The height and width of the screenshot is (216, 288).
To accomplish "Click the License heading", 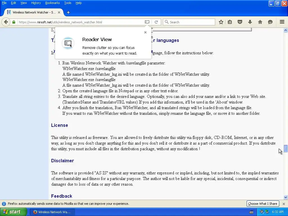I will pyautogui.click(x=60, y=125).
